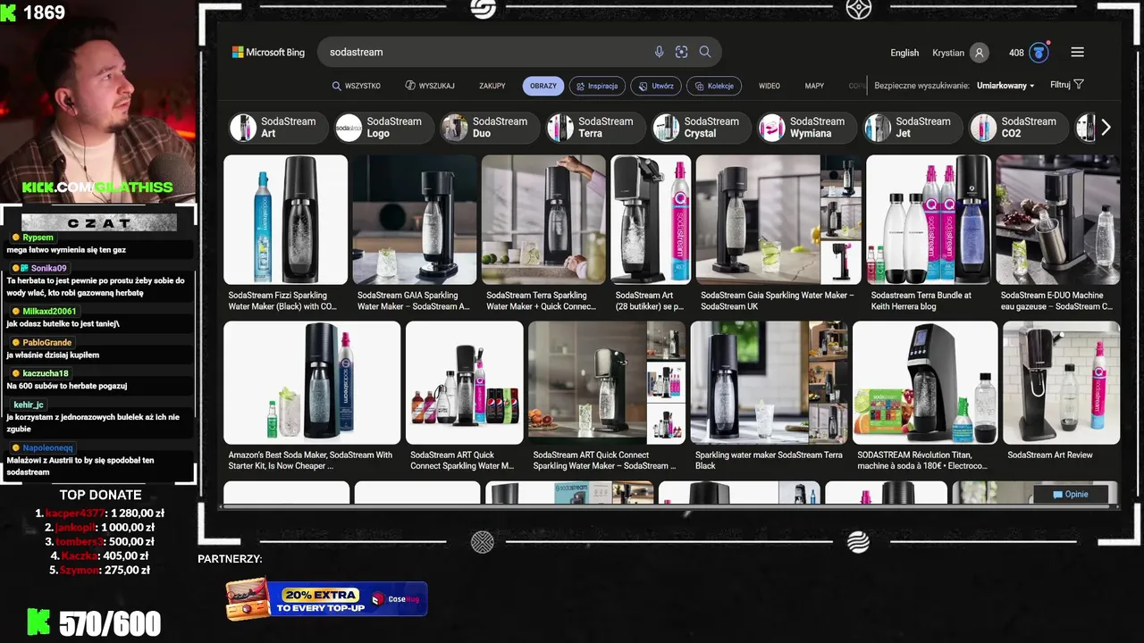
Task: Switch language to English
Action: pos(904,53)
